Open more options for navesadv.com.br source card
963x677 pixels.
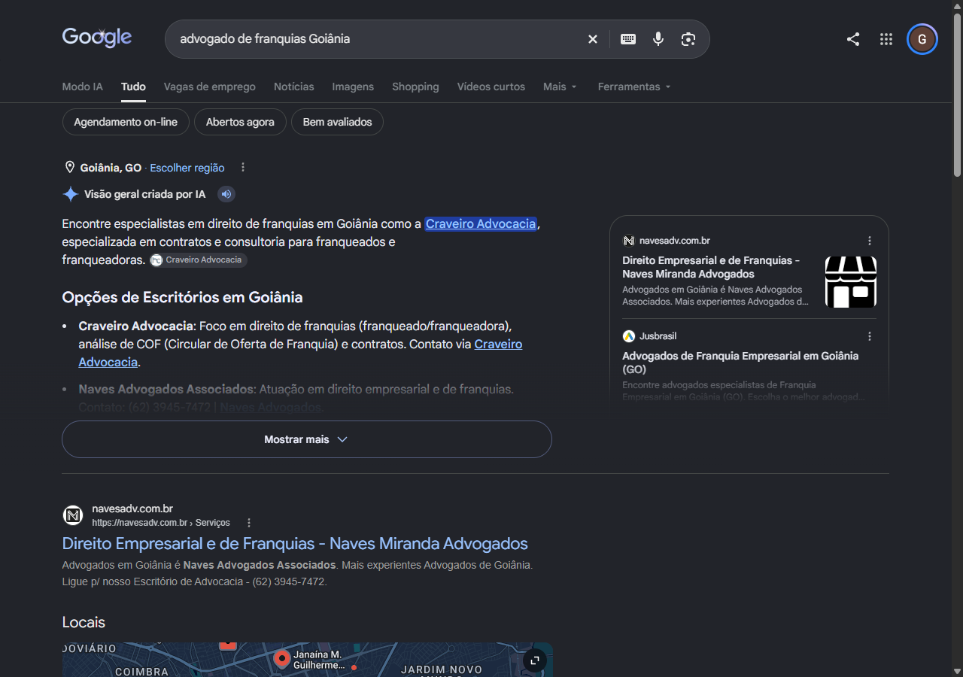tap(870, 241)
